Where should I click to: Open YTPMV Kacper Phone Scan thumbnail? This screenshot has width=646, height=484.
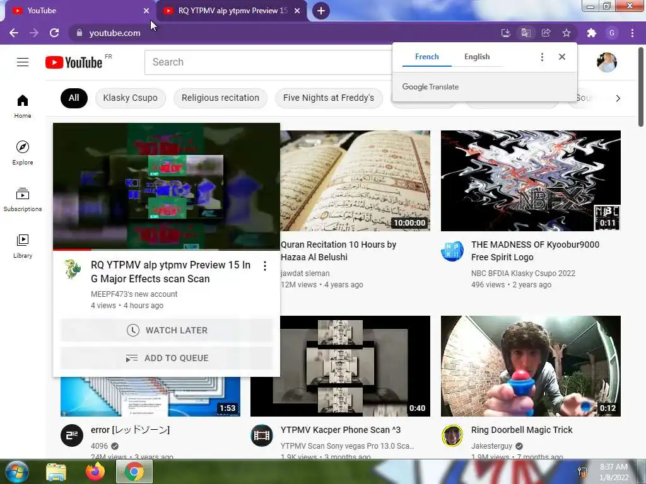pos(340,366)
